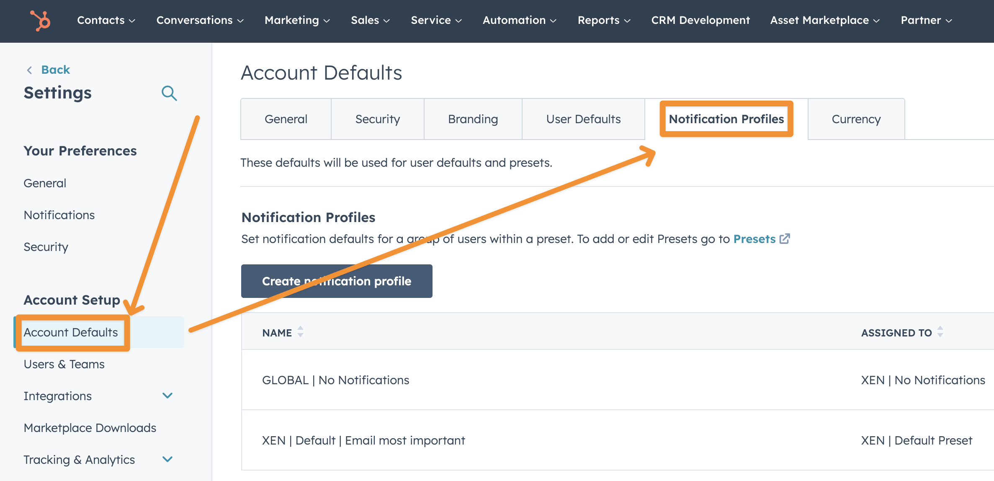Open the GLOBAL | No Notifications profile row

335,380
